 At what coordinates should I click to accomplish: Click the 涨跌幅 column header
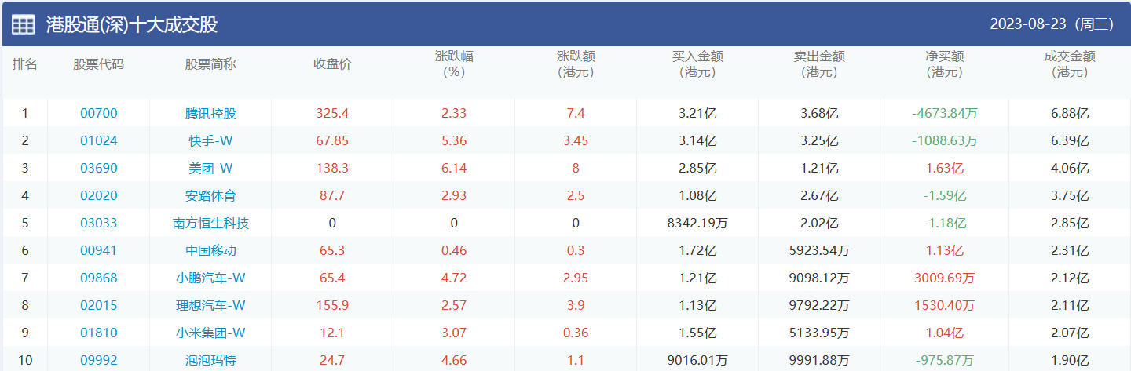point(454,64)
